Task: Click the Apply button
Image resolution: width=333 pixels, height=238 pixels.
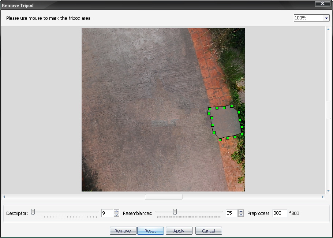Action: 179,231
